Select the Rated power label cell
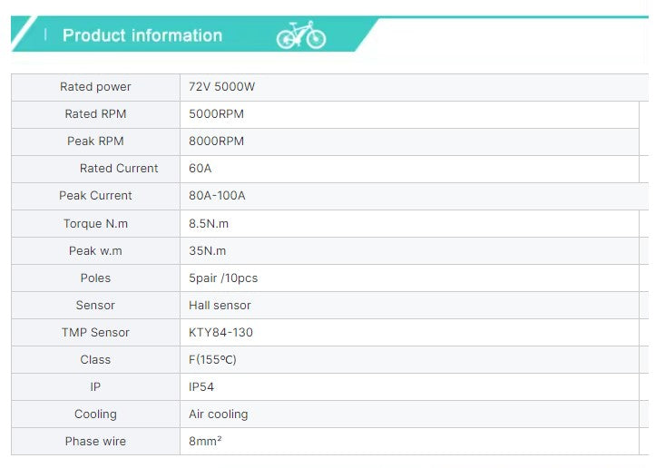665x468 pixels. click(x=95, y=87)
